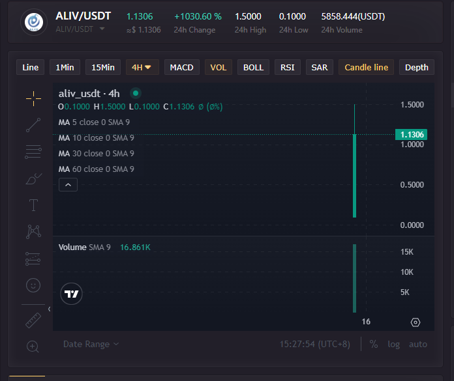This screenshot has width=454, height=381.
Task: Open the ALIV/USDT pair dropdown
Action: pyautogui.click(x=102, y=29)
